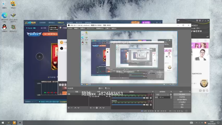Screen dimensions: 222x125
Task: Open the contacts tab icon in YY window
Action: point(197,41)
